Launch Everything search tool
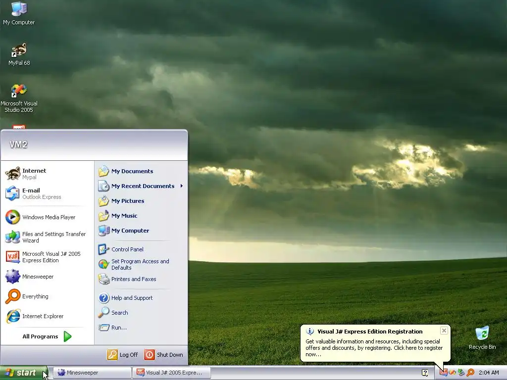Viewport: 507px width, 380px height. (x=48, y=296)
